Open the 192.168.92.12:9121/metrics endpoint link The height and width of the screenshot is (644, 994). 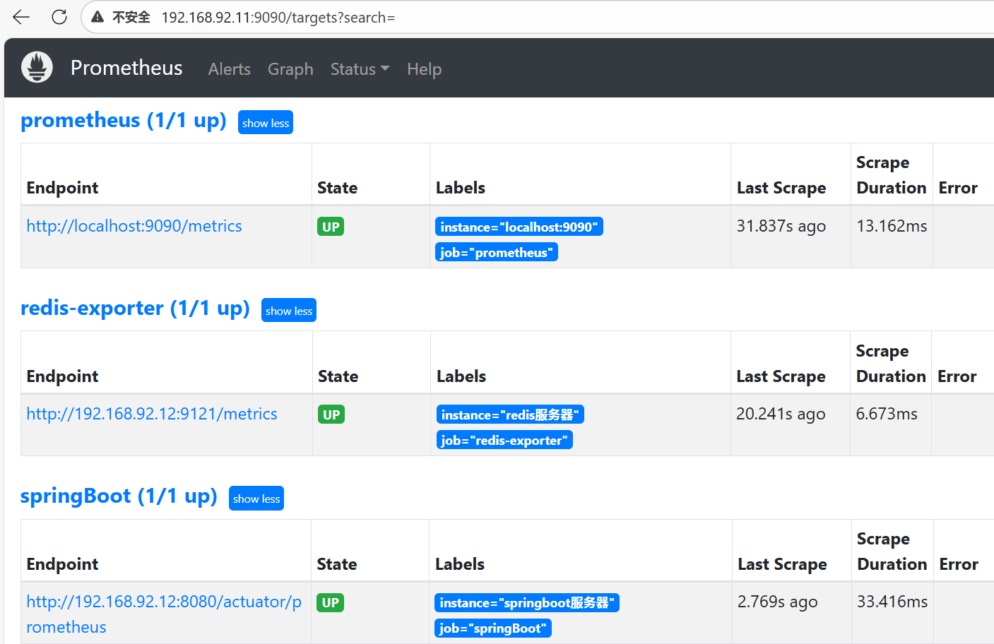[x=152, y=414]
